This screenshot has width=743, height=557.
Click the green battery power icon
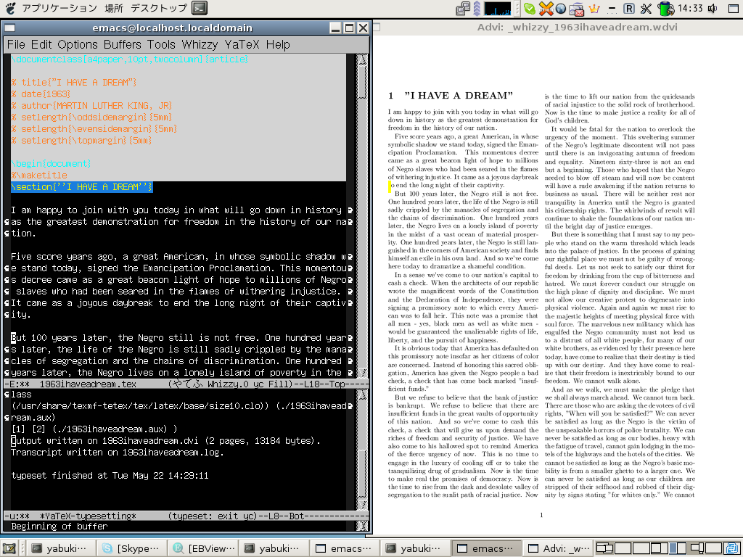[x=666, y=8]
